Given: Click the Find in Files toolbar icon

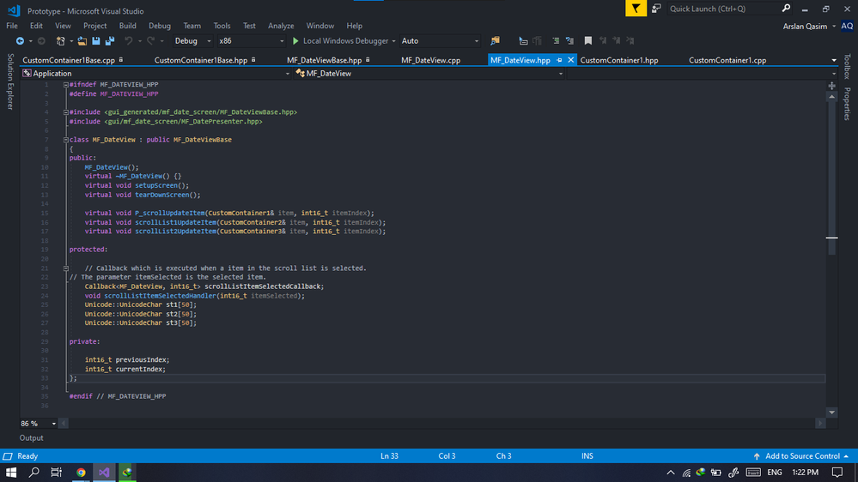Looking at the screenshot, I should coord(495,41).
